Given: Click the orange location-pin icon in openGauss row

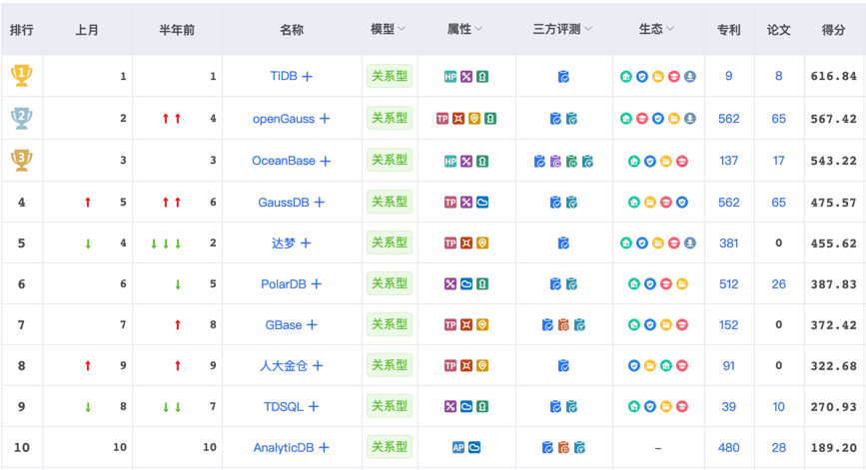Looking at the screenshot, I should (474, 119).
